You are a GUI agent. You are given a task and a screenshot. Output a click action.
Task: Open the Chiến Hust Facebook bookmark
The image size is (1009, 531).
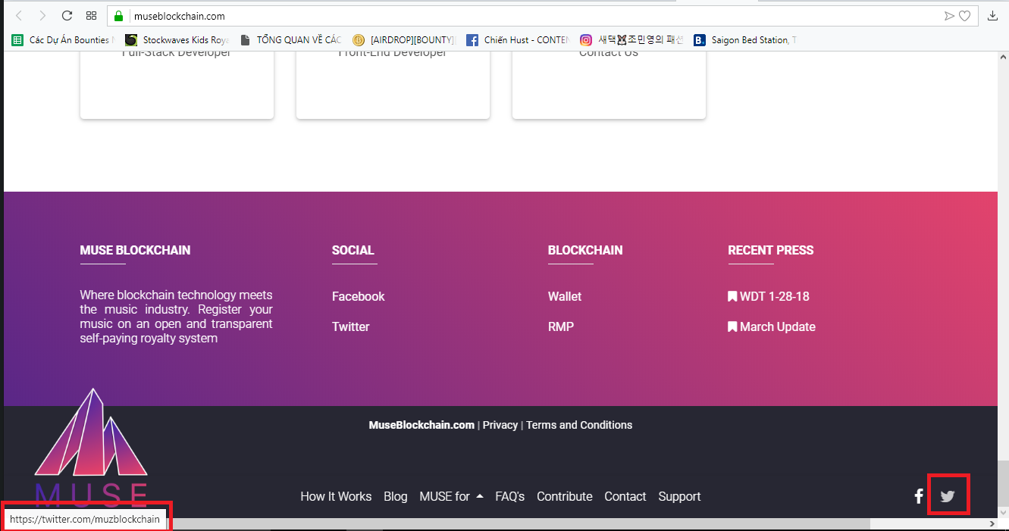pos(518,40)
